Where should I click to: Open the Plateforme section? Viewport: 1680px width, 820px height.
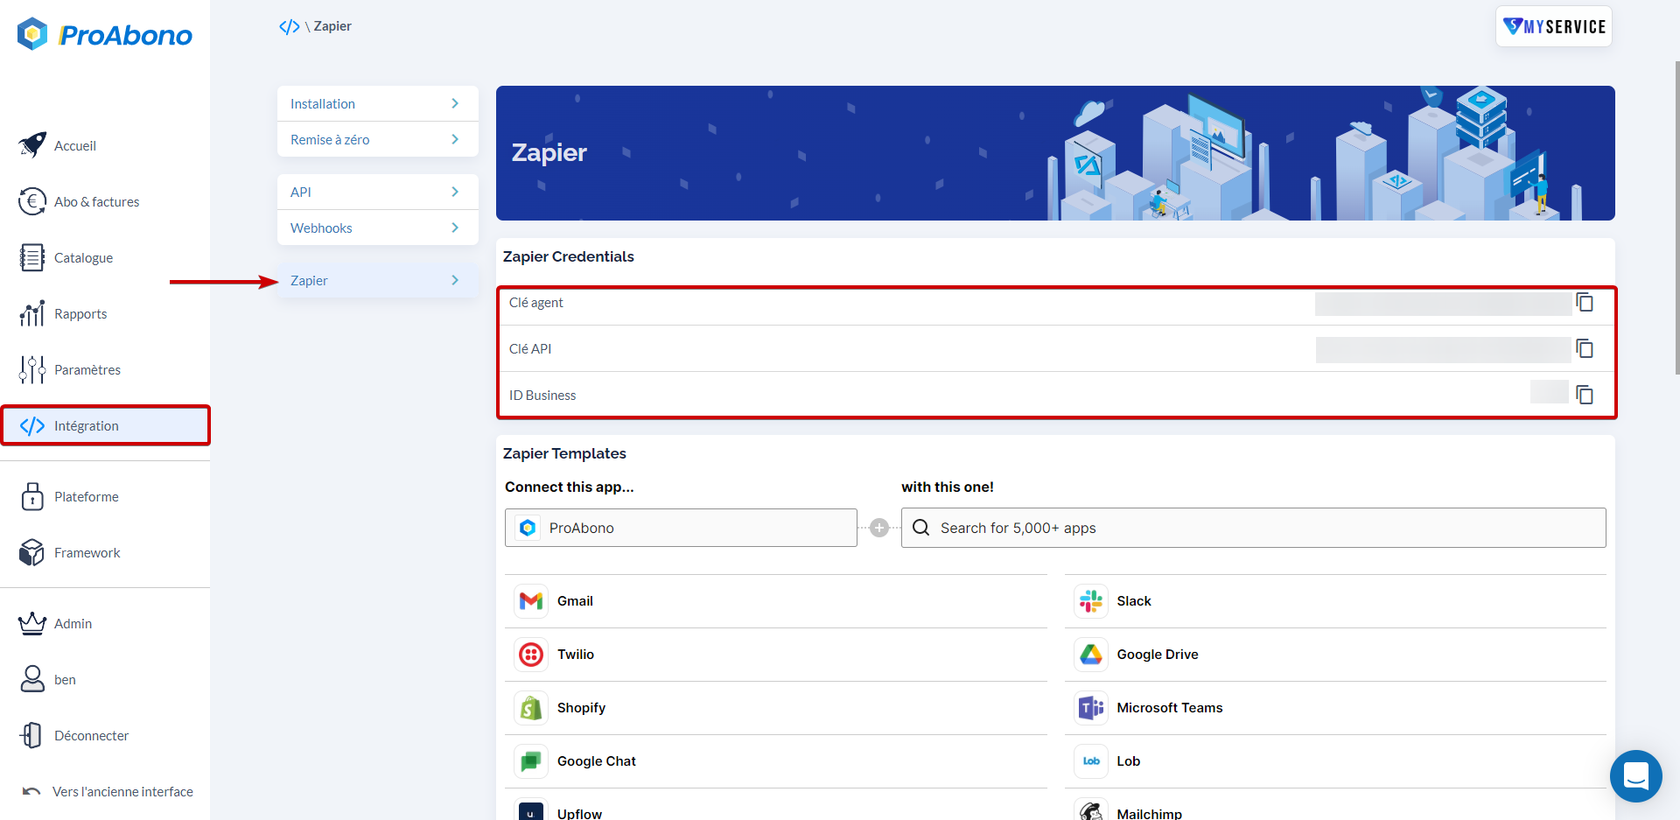(x=86, y=496)
